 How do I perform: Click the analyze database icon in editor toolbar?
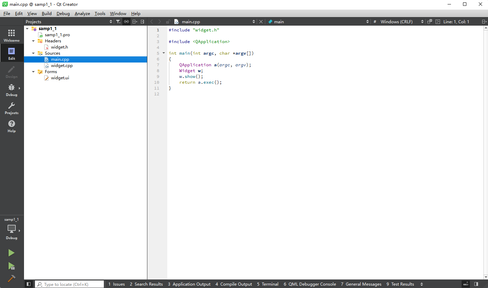click(429, 22)
